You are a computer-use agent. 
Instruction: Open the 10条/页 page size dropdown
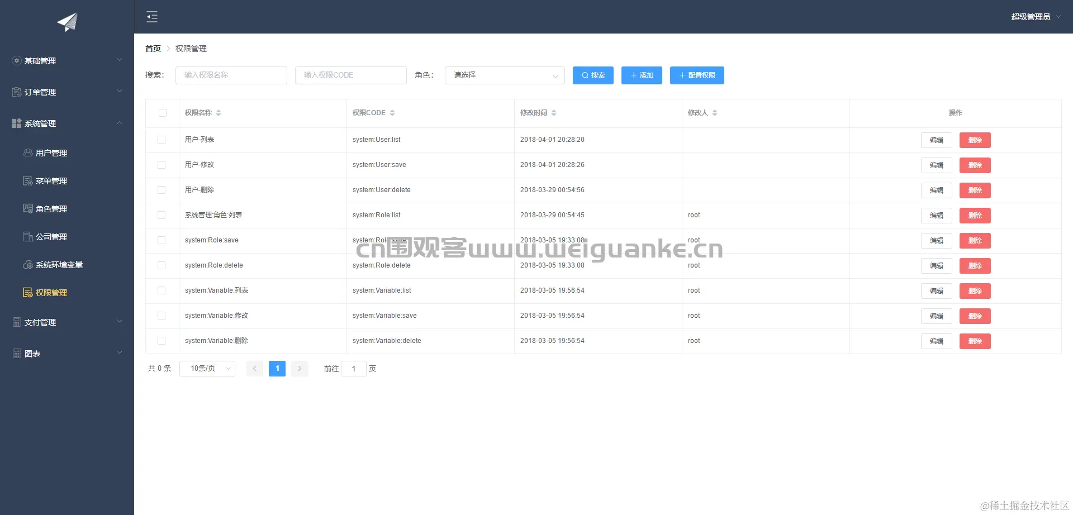(207, 369)
